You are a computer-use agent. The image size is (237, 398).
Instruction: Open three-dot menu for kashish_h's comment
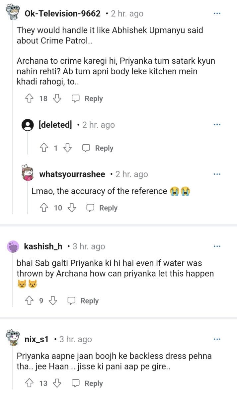coord(217,246)
